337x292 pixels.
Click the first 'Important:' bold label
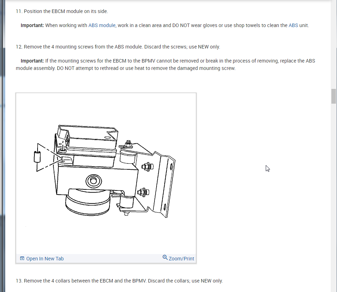point(32,25)
